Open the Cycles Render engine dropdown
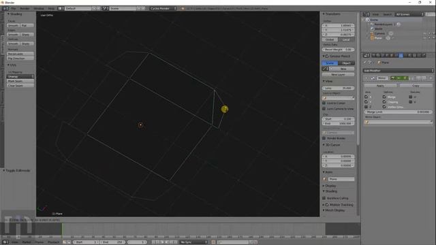Screen dimensions: 436x245 point(163,8)
